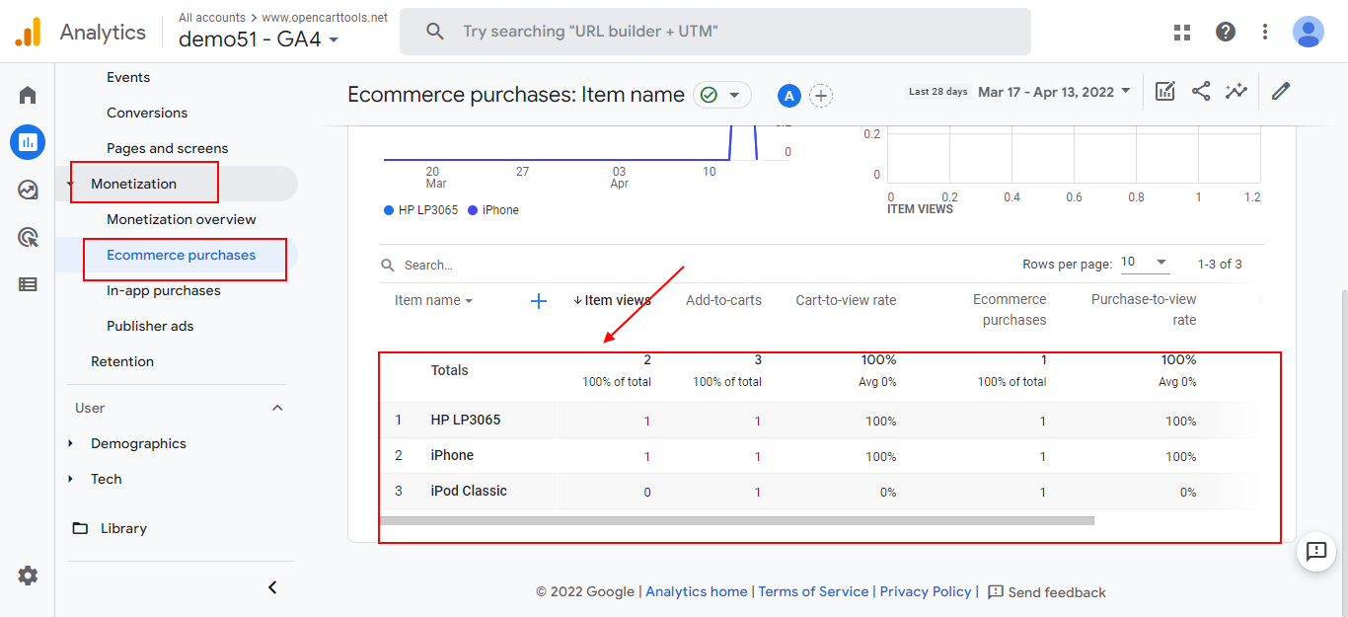Open the Rows per page dropdown
The image size is (1348, 617).
pyautogui.click(x=1145, y=263)
